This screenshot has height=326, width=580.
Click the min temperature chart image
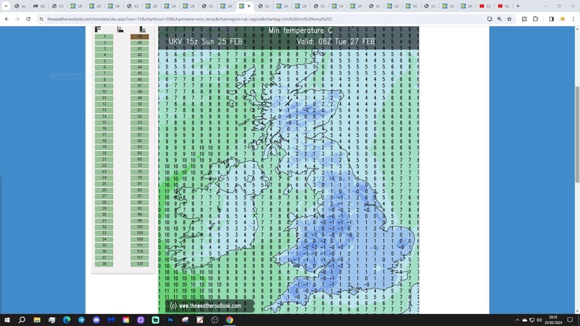tap(289, 170)
